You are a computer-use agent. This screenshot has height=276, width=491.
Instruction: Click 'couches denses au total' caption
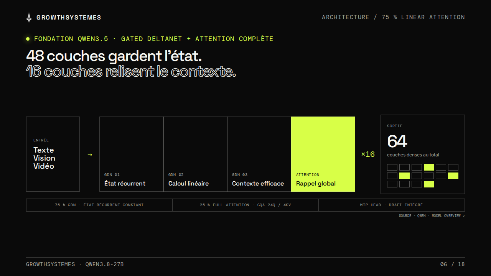[413, 155]
